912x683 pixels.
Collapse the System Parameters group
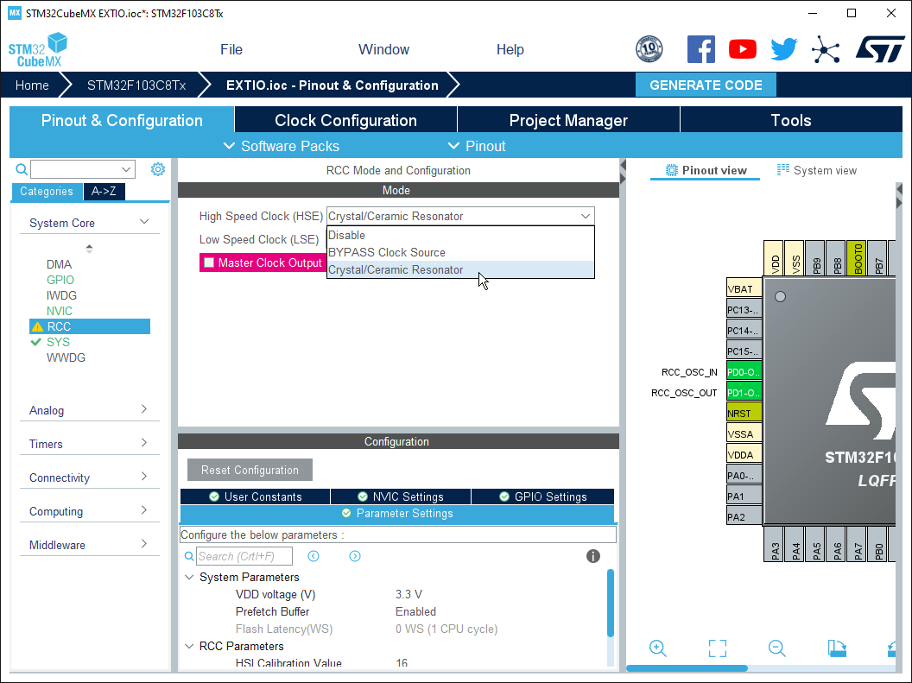coord(189,577)
